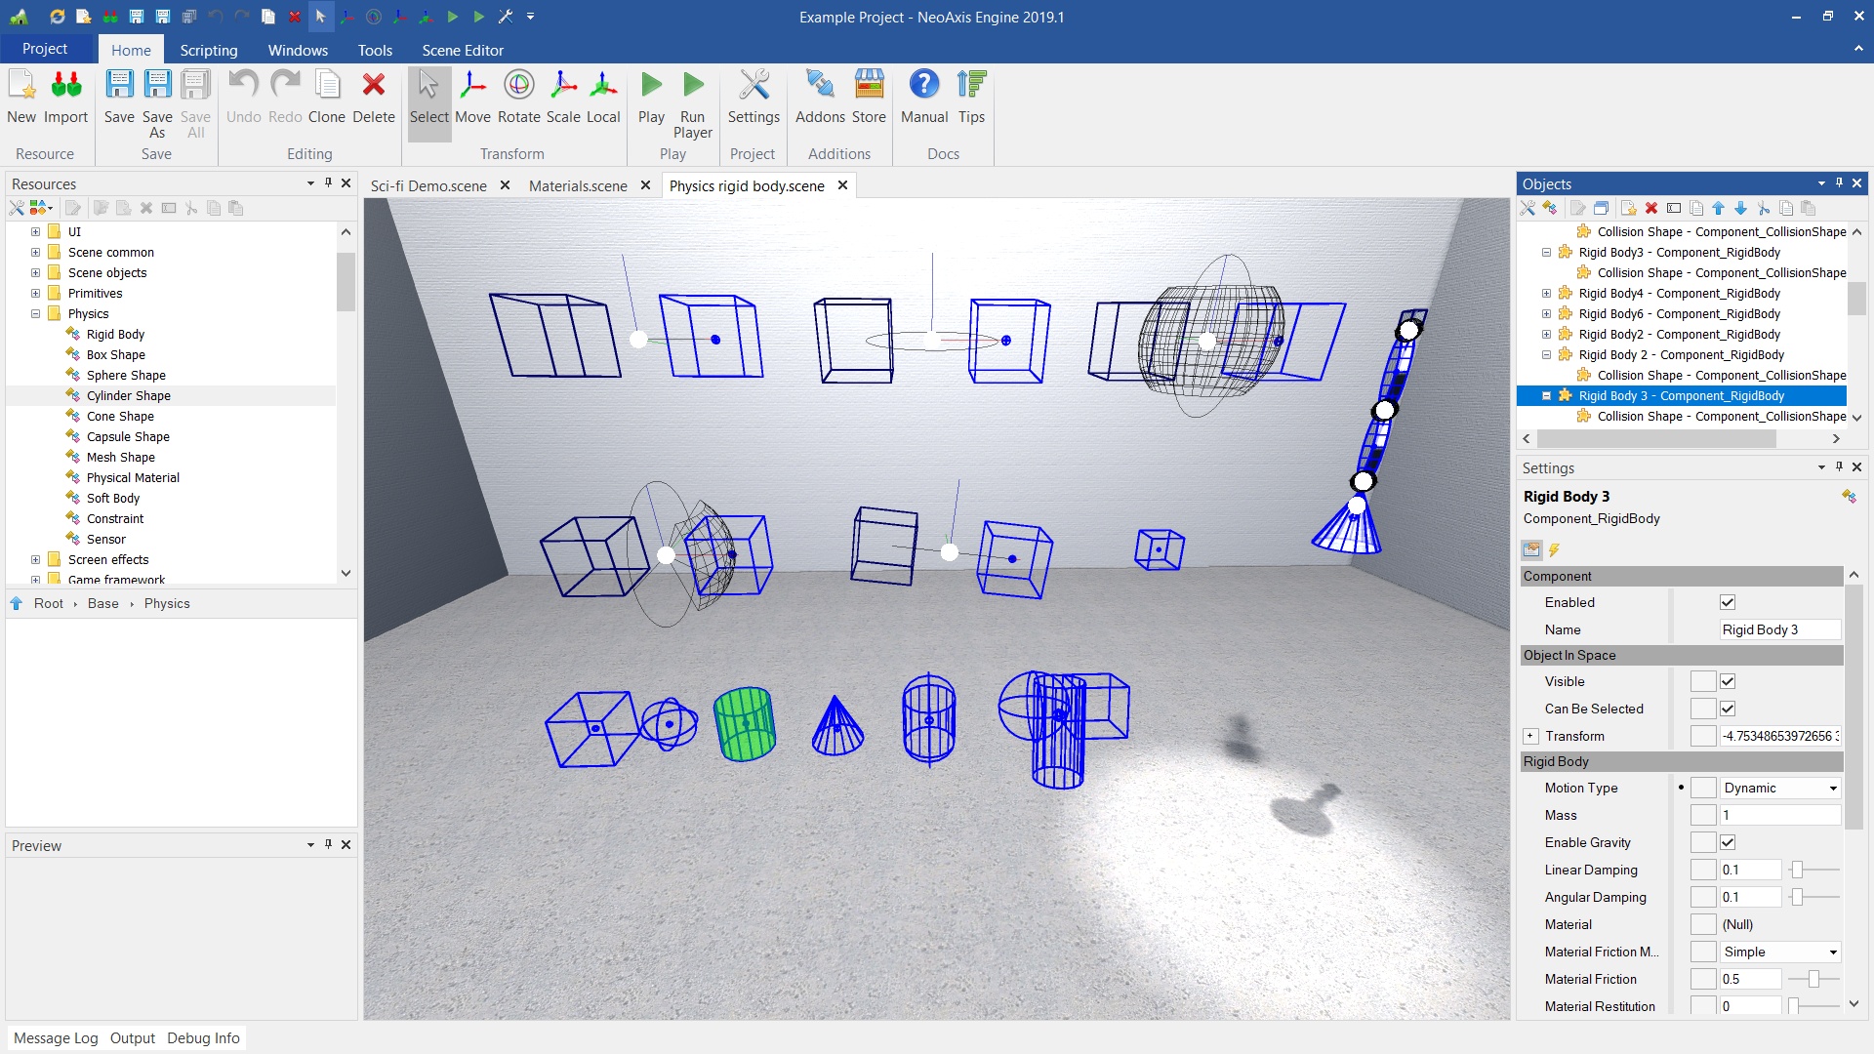Expand the Transform property
This screenshot has width=1874, height=1054.
(1530, 736)
